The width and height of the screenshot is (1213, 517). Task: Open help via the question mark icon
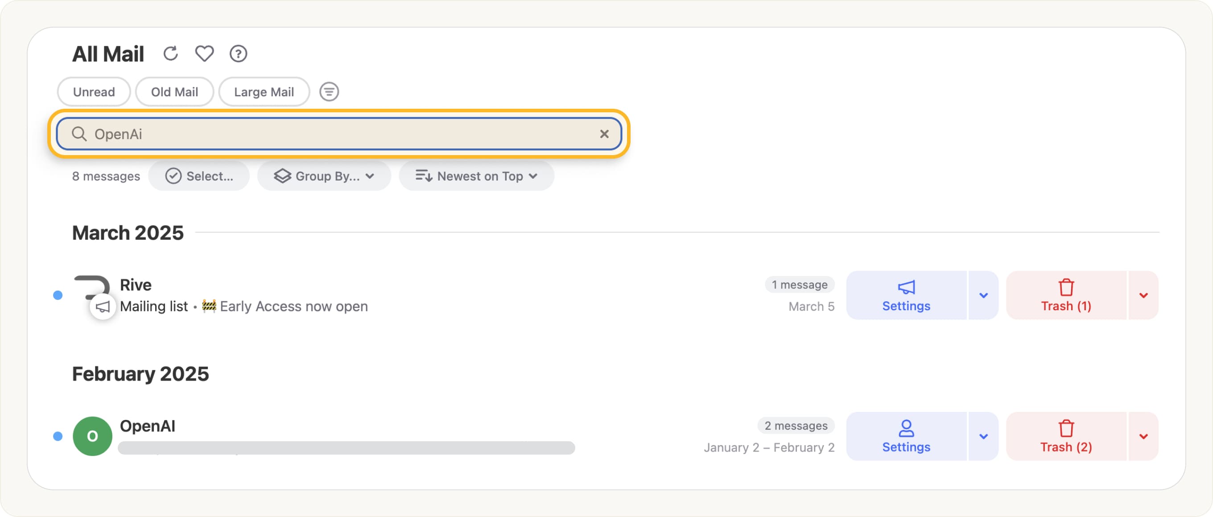(238, 53)
